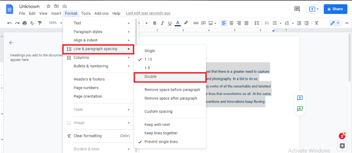Viewport: 352px width, 153px height.
Task: Increase font size with plus button
Action: click(147, 23)
